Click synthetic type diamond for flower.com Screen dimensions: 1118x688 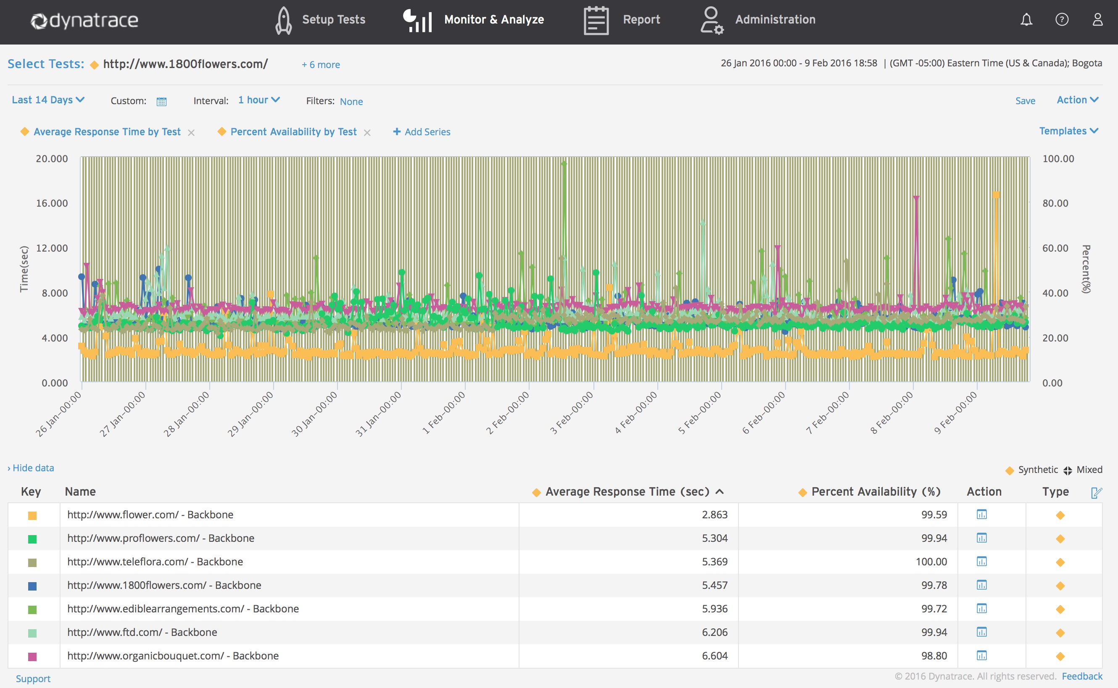(x=1060, y=515)
